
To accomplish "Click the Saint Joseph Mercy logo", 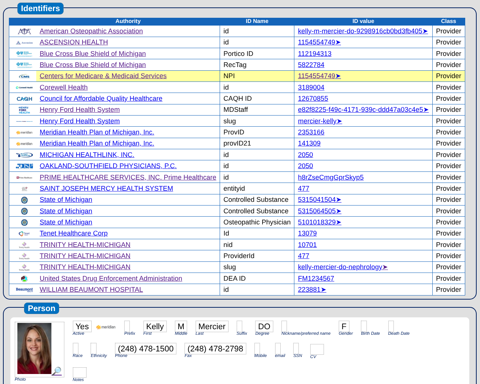I will pos(24,189).
